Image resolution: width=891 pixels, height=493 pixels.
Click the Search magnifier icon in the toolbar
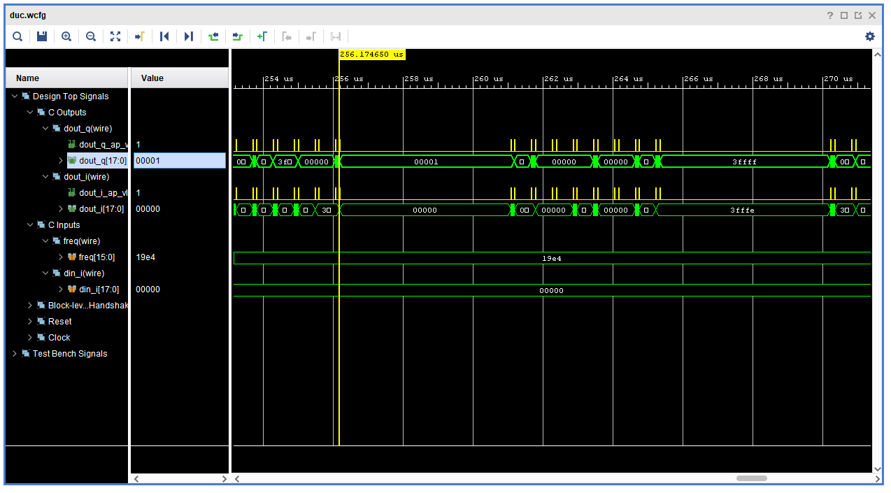17,36
